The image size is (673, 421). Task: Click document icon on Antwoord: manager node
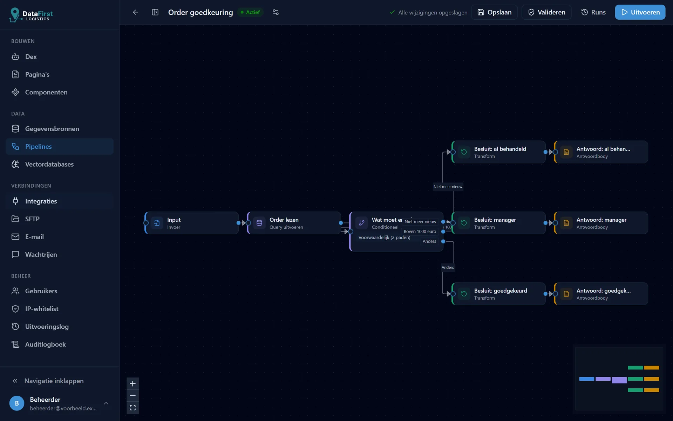tap(566, 223)
